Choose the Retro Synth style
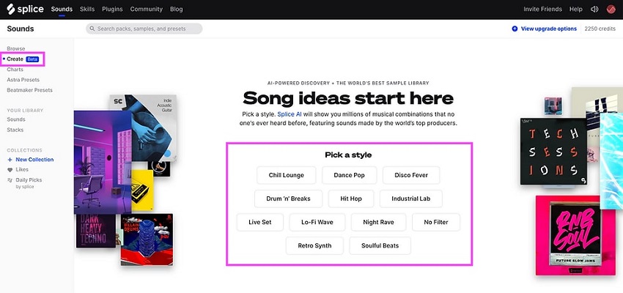This screenshot has width=623, height=293. tap(314, 246)
